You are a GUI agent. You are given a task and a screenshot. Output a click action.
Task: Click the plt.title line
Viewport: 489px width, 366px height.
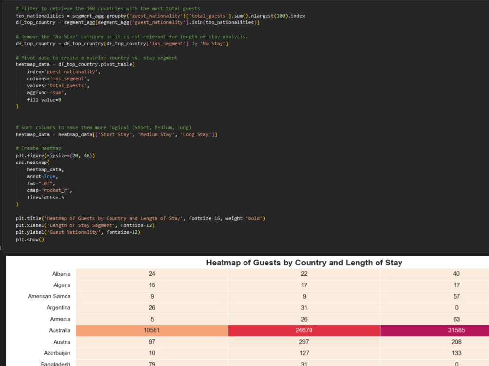140,219
